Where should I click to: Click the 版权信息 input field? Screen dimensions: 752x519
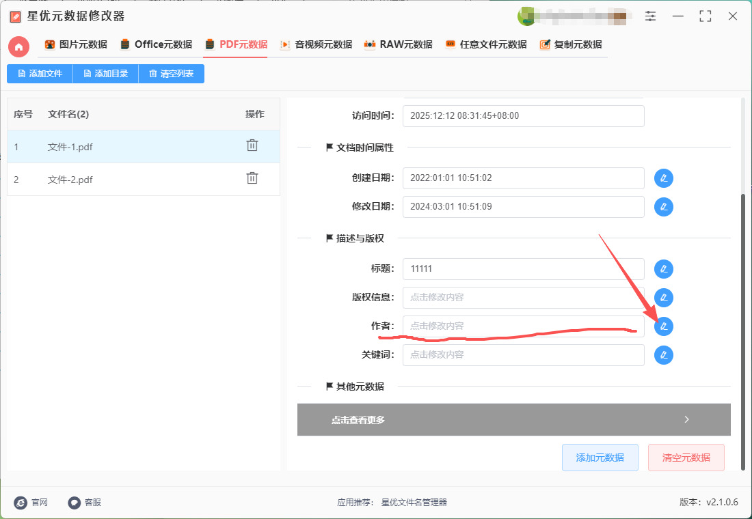(523, 298)
